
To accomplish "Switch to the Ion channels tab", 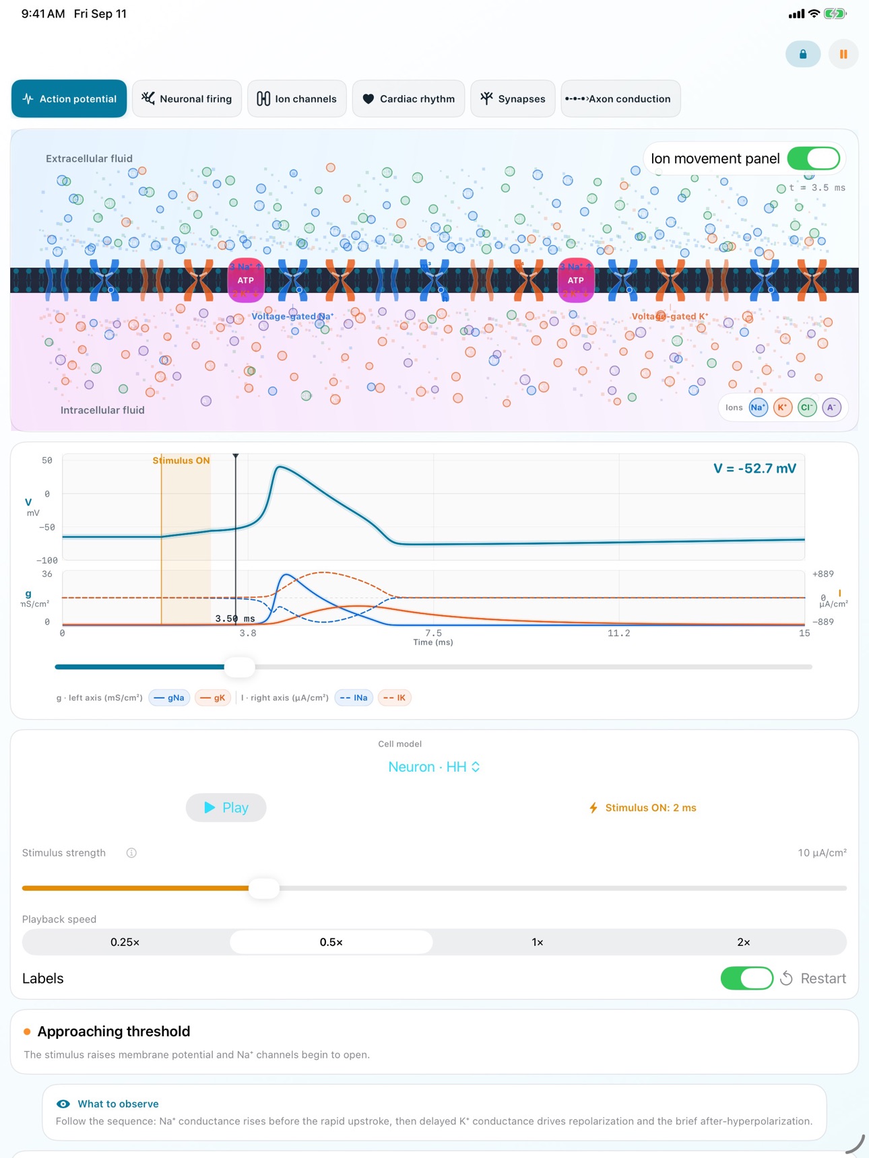I will (297, 99).
